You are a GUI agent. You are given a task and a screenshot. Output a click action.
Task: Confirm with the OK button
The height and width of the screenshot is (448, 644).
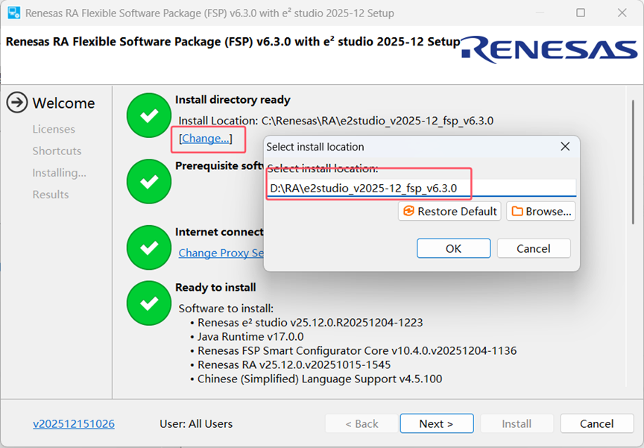pos(453,248)
